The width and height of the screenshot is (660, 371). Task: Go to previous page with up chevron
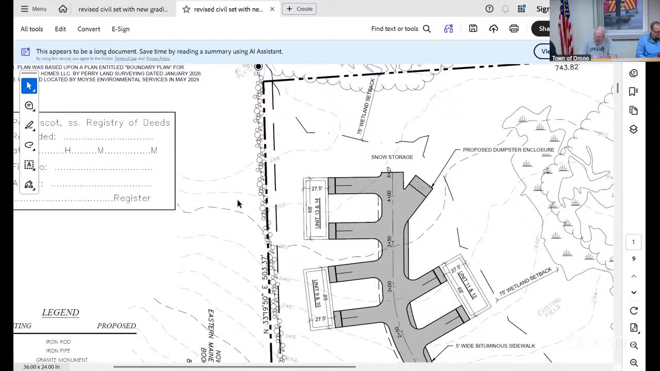tap(634, 276)
